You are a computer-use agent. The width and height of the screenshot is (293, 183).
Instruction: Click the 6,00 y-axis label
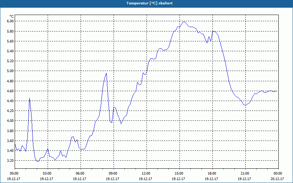click(x=11, y=21)
